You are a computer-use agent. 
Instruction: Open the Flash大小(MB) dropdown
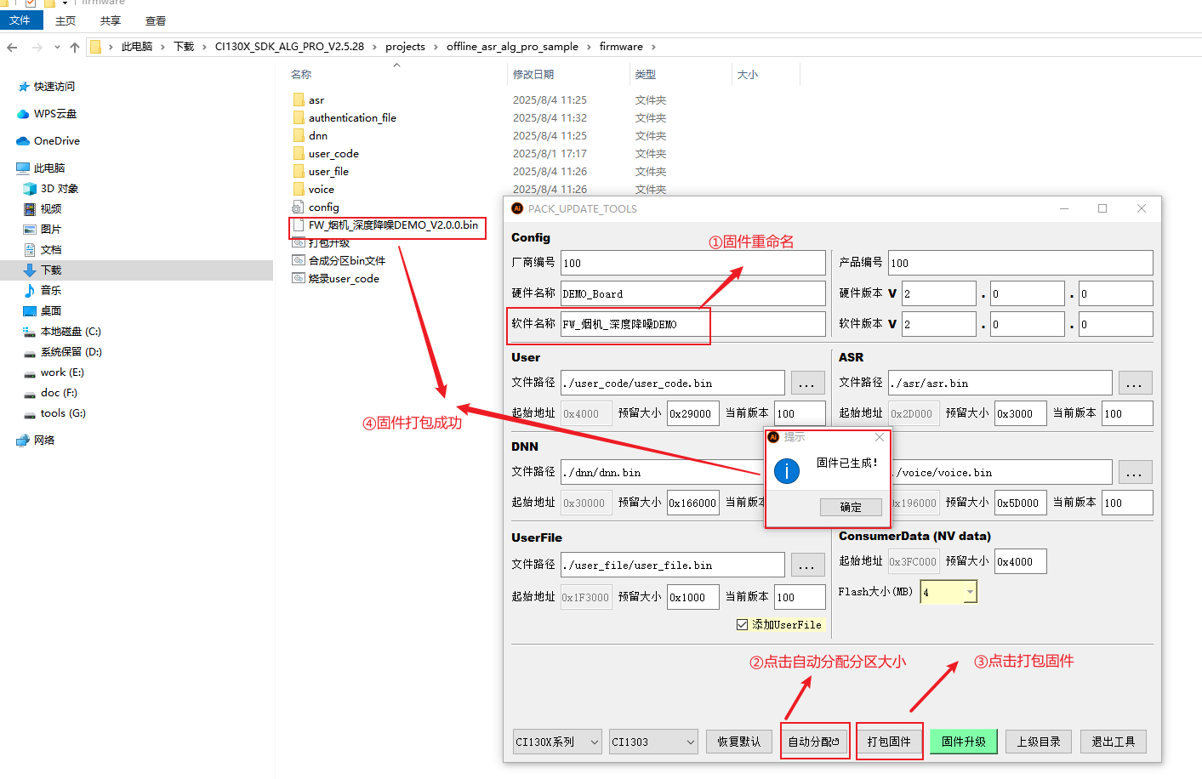point(969,592)
